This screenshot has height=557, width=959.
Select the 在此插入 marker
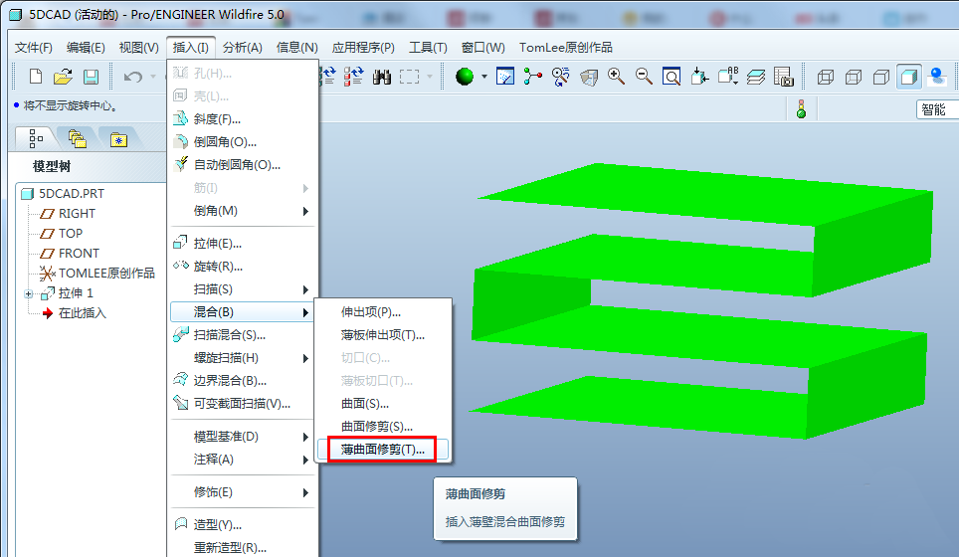tap(82, 313)
